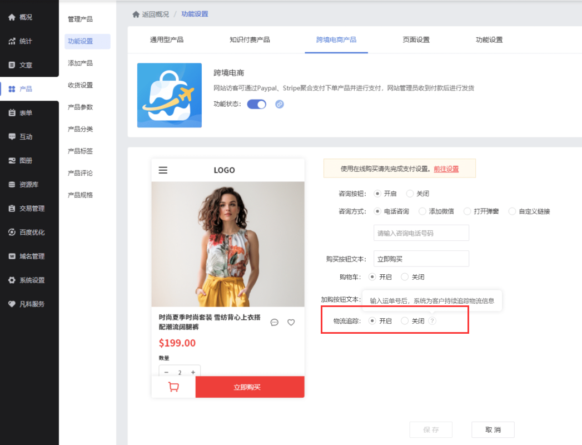Select 关闭 for 物流追踪
Viewport: 582px width, 445px height.
tap(405, 321)
